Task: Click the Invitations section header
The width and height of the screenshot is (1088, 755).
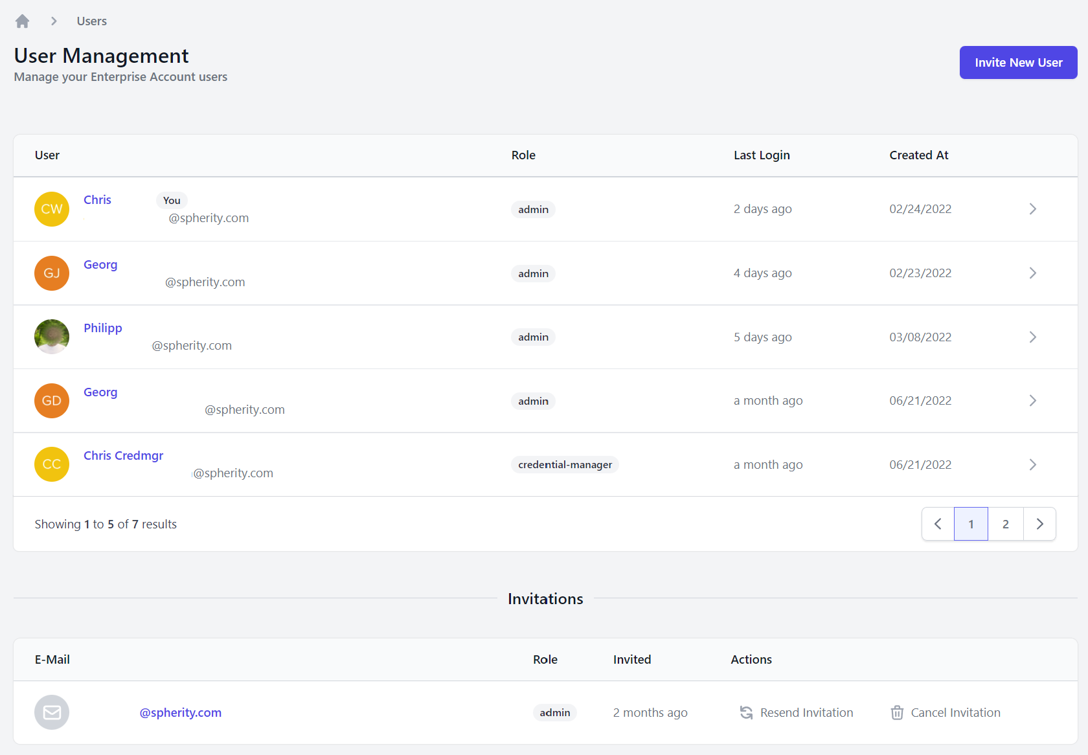Action: (545, 598)
